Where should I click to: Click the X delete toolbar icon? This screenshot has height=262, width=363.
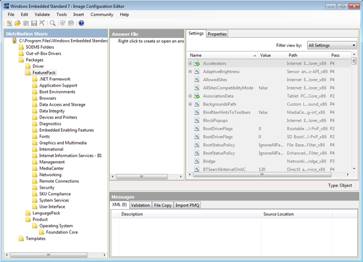pos(42,23)
